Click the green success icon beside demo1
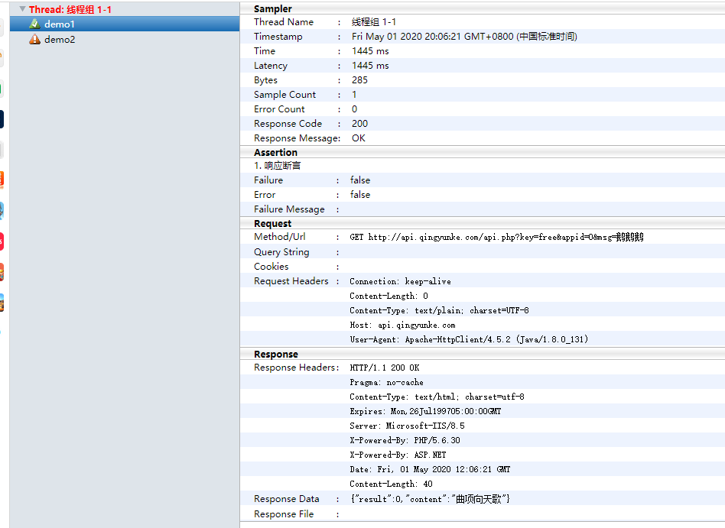 (x=34, y=24)
